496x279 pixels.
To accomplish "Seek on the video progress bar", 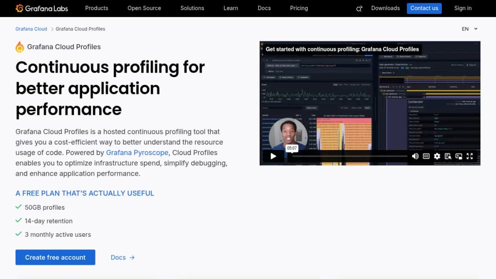I will (x=349, y=156).
